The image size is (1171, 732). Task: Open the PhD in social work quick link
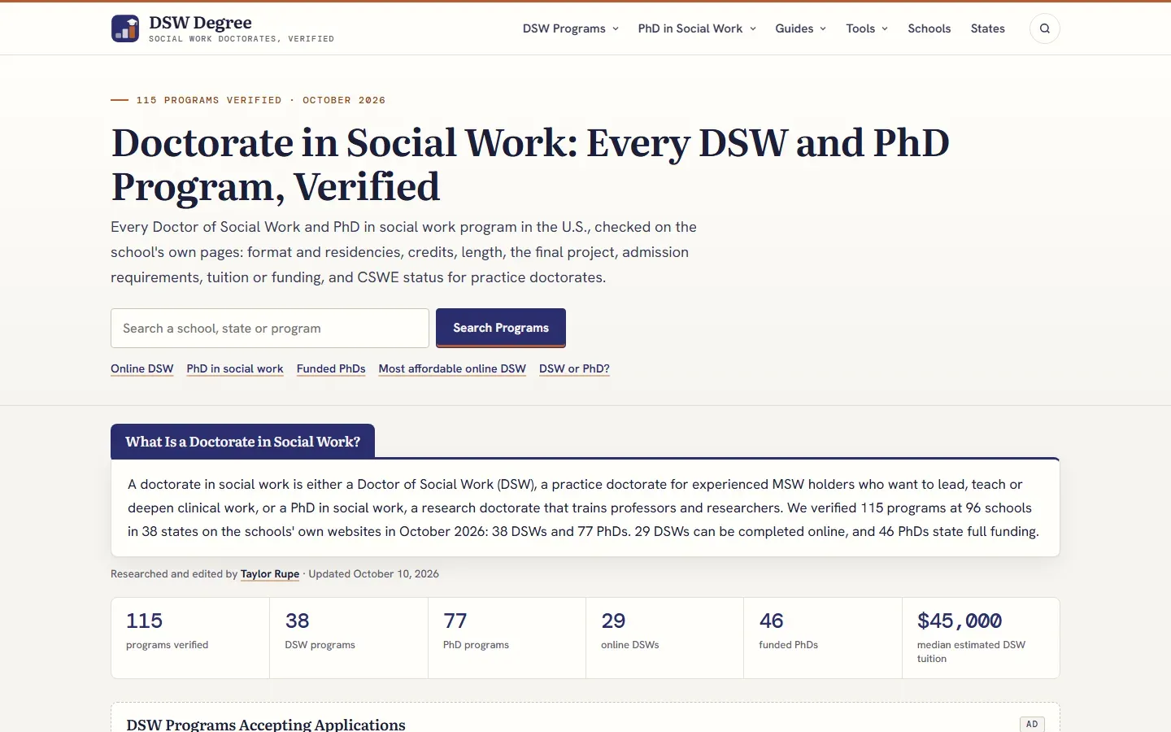click(235, 368)
